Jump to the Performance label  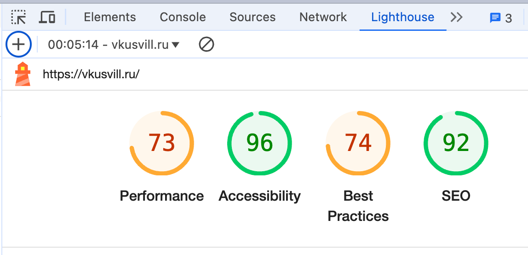point(161,196)
